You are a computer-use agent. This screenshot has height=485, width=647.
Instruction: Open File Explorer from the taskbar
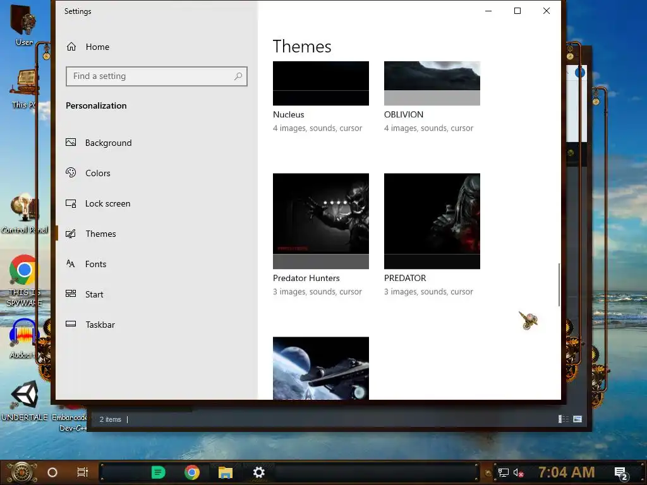coord(226,472)
